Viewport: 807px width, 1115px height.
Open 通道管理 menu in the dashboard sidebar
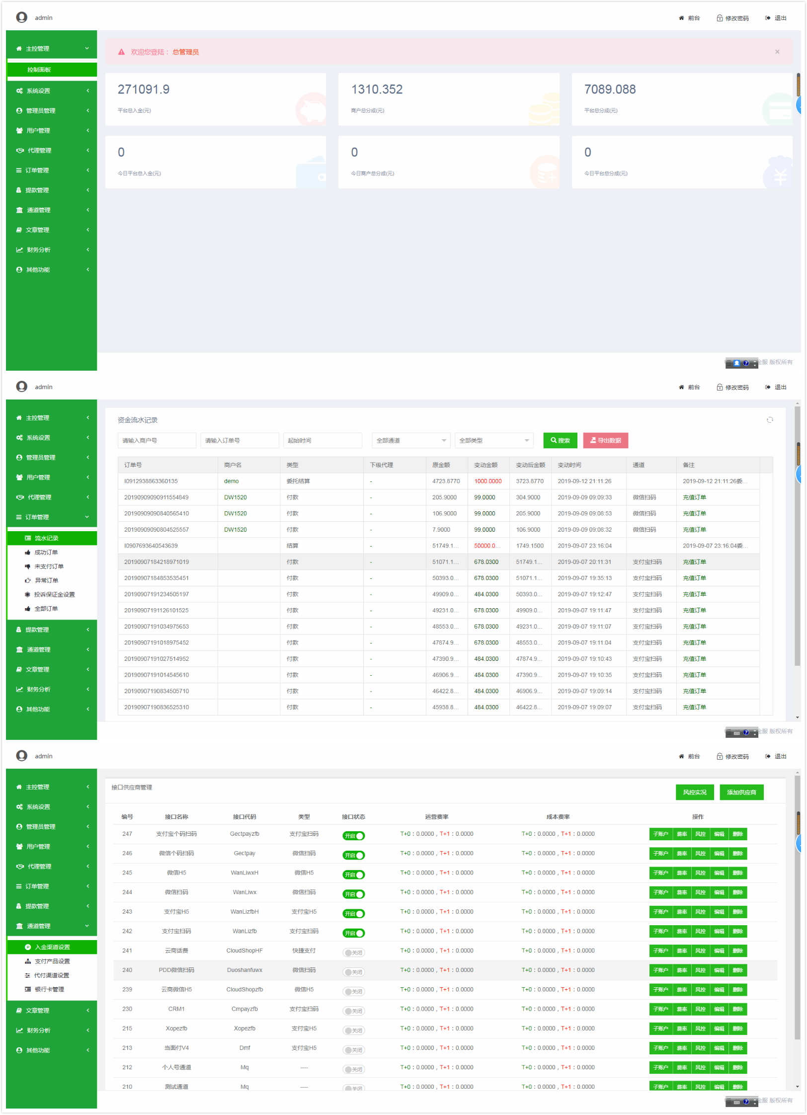pyautogui.click(x=52, y=210)
